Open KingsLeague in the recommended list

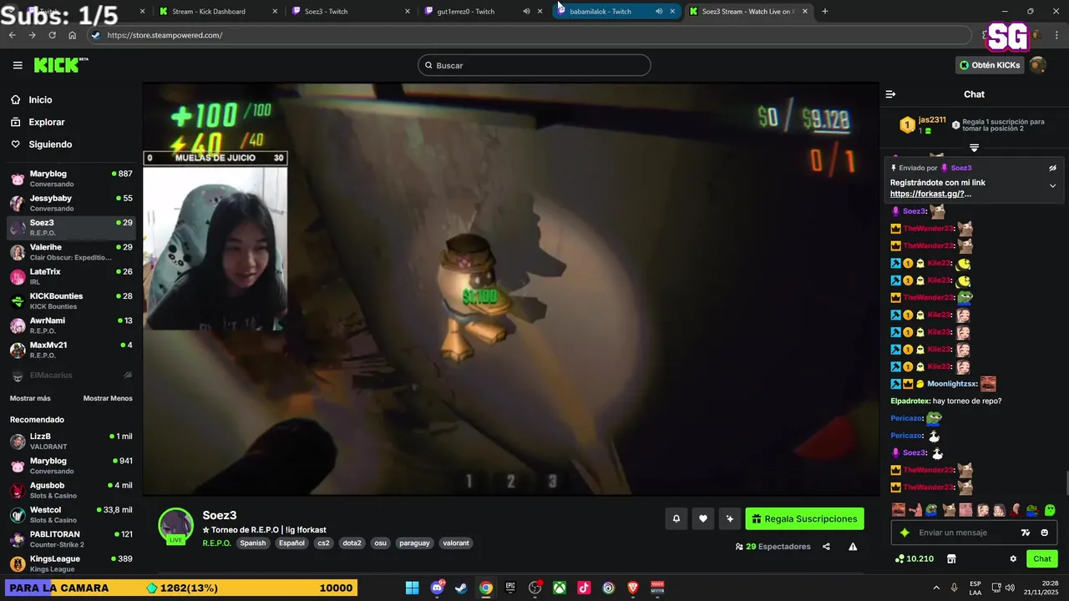(71, 563)
